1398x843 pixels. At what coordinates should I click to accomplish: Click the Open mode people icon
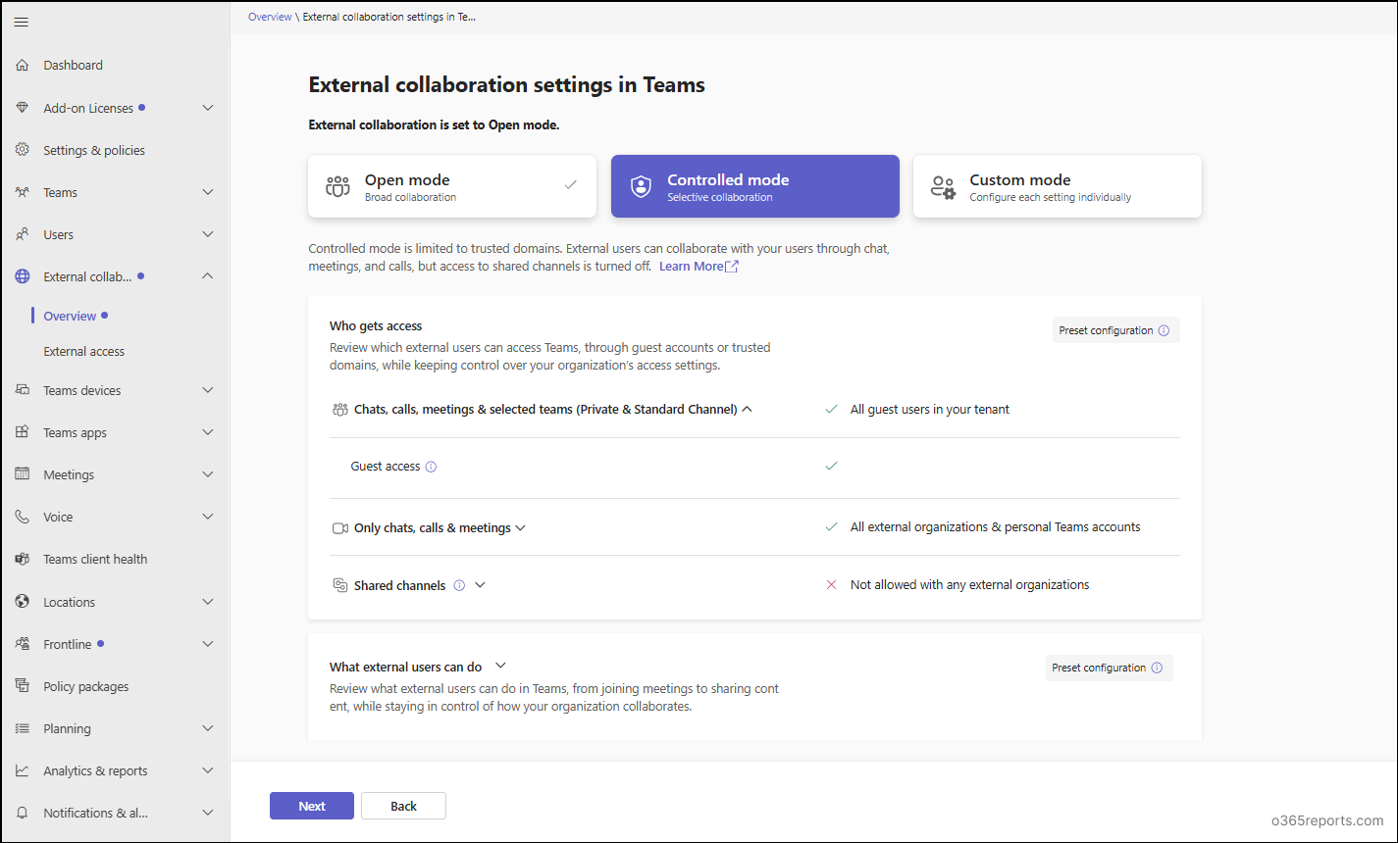[x=337, y=186]
